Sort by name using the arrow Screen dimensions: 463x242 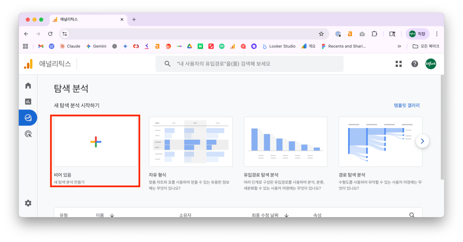(112, 215)
